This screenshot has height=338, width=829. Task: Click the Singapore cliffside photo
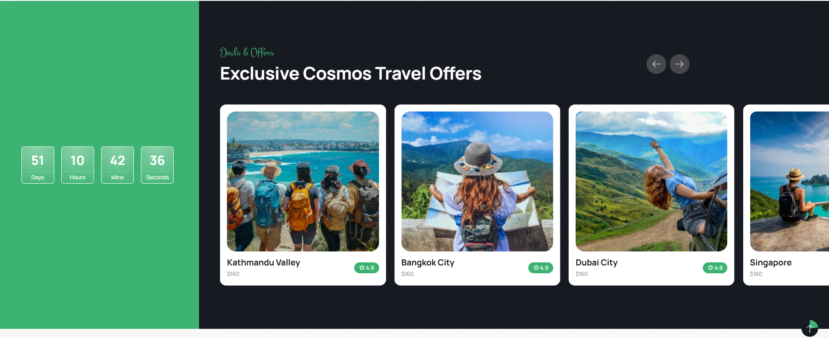pyautogui.click(x=789, y=181)
